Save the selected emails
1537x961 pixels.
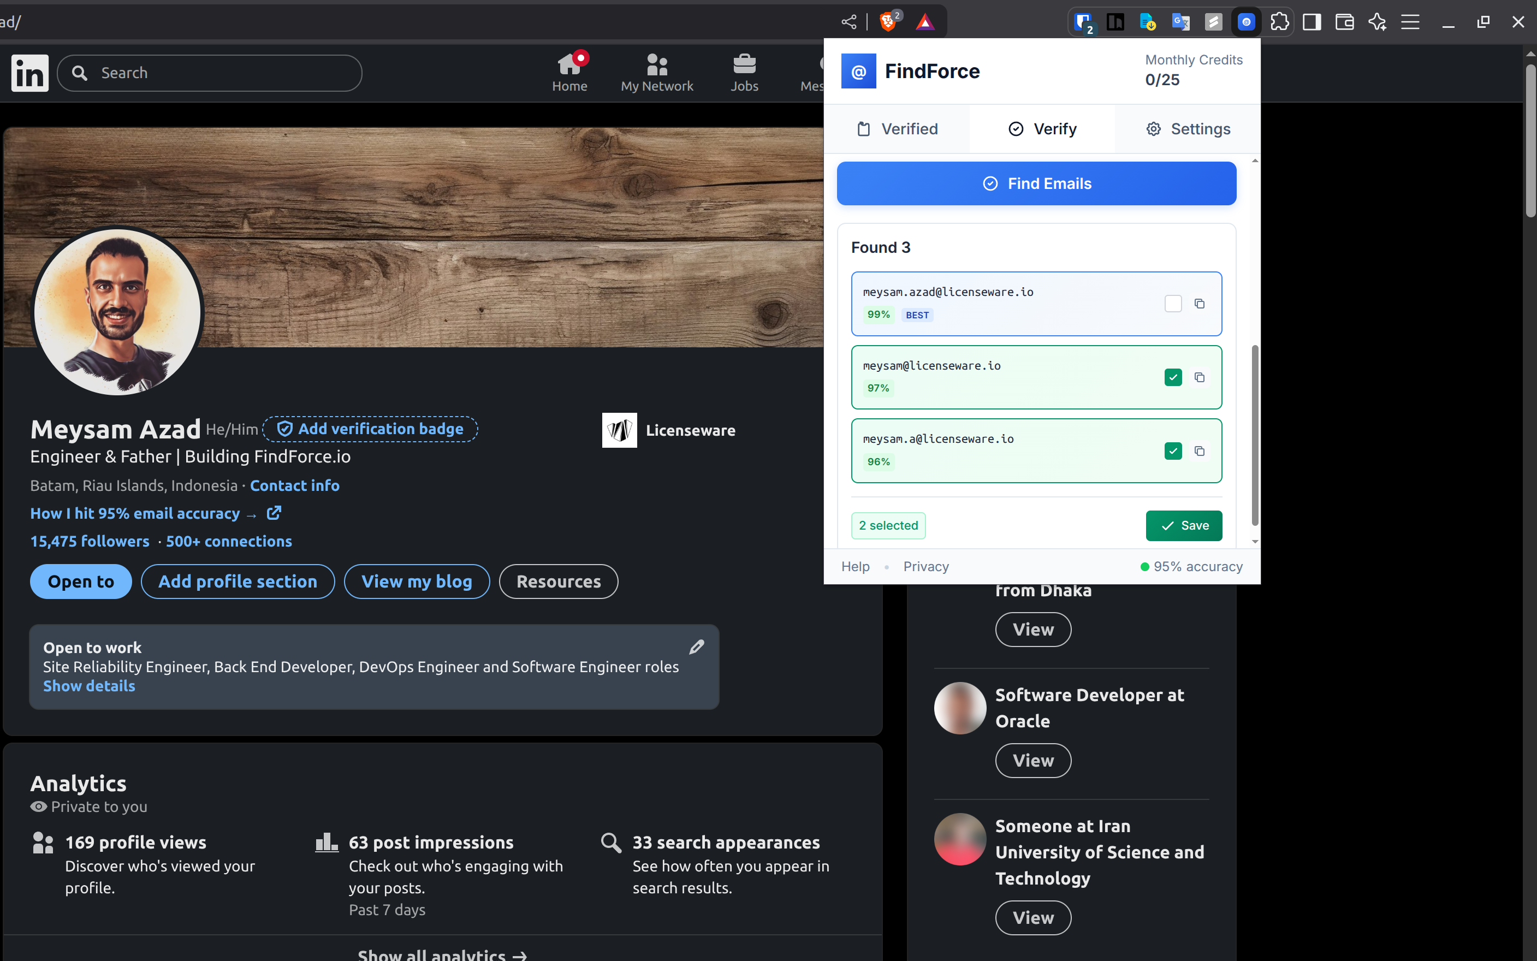click(x=1184, y=526)
